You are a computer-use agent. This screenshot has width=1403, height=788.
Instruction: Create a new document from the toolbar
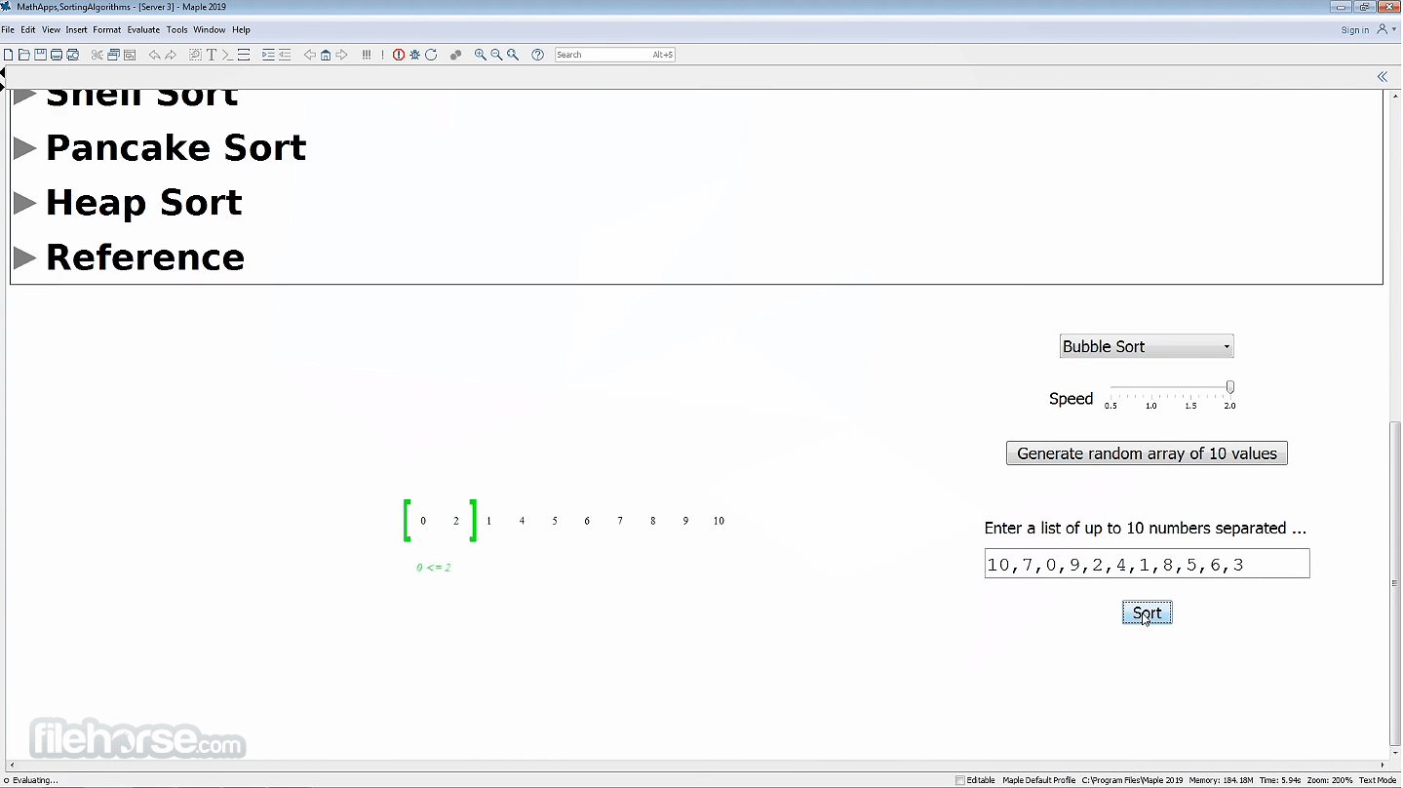click(x=9, y=55)
